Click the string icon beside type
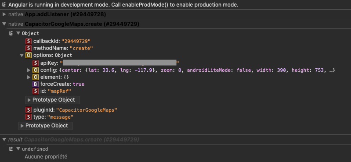The height and width of the screenshot is (162, 351). [x=29, y=117]
